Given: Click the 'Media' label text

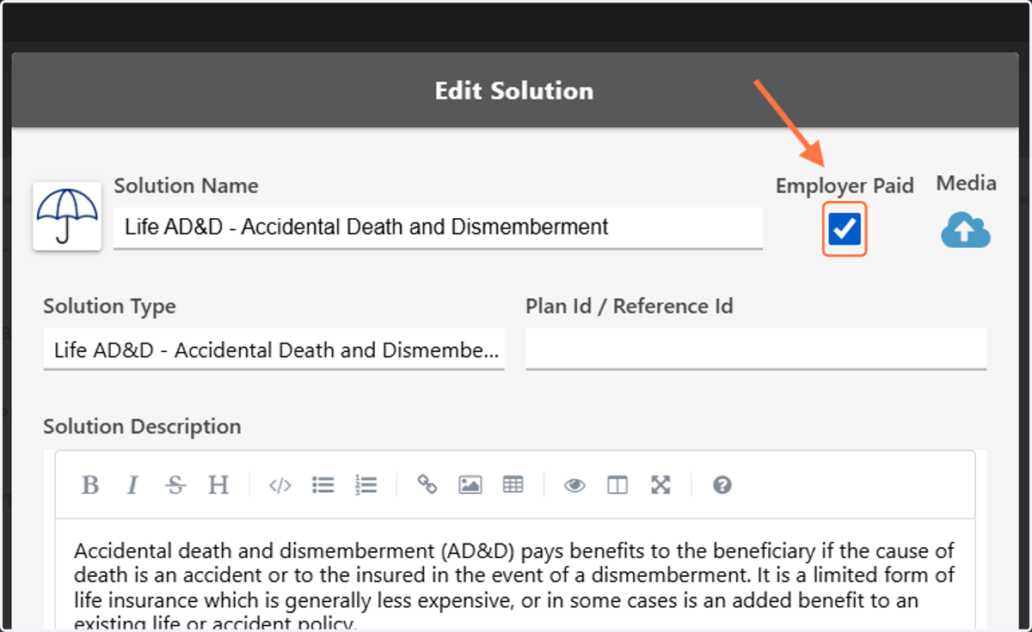Looking at the screenshot, I should (967, 183).
